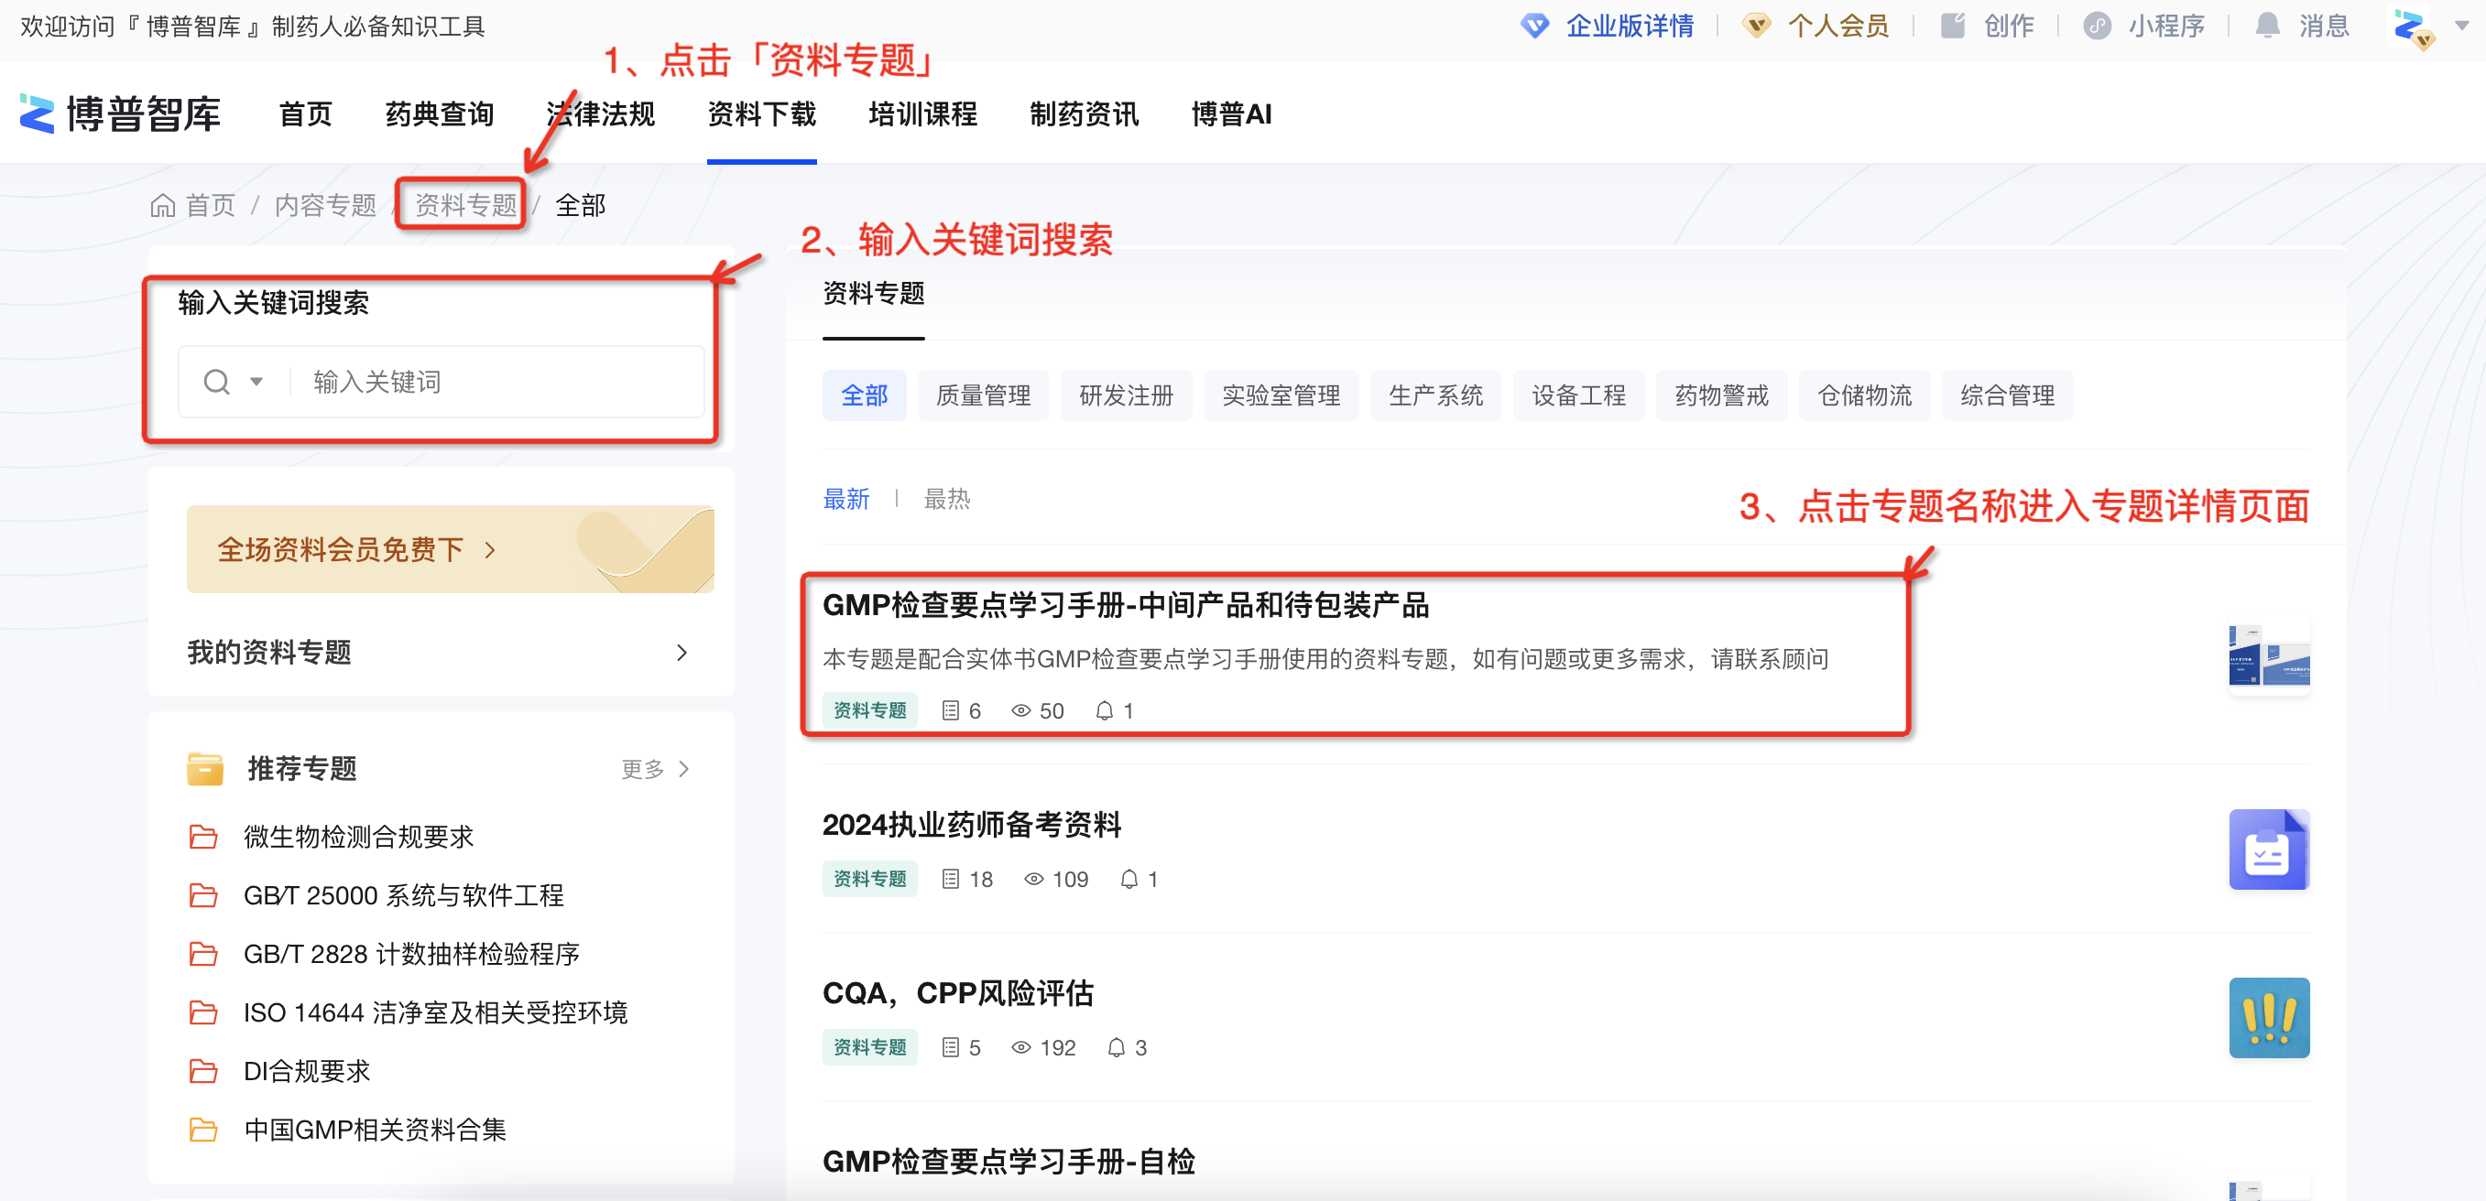Click the 消息 bell icon
The height and width of the screenshot is (1201, 2486).
(2267, 26)
